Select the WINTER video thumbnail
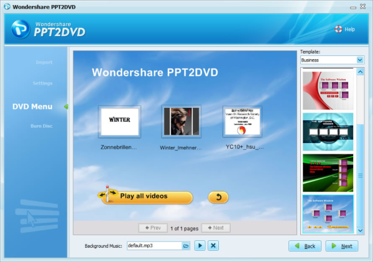The width and height of the screenshot is (373, 262). pyautogui.click(x=119, y=122)
